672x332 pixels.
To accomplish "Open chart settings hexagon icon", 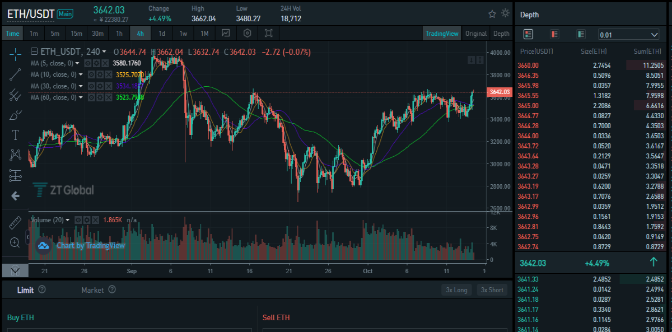I will coord(247,33).
